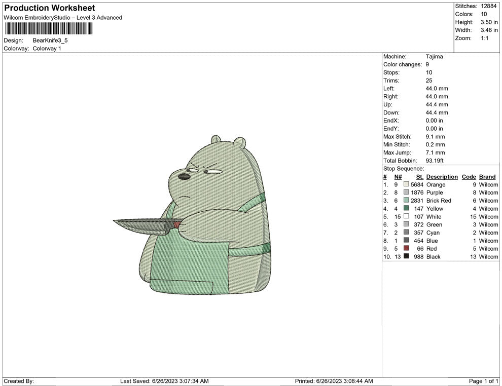Click the 'Page 1 of 1' footer text
Image resolution: width=502 pixels, height=386 pixels.
point(483,381)
